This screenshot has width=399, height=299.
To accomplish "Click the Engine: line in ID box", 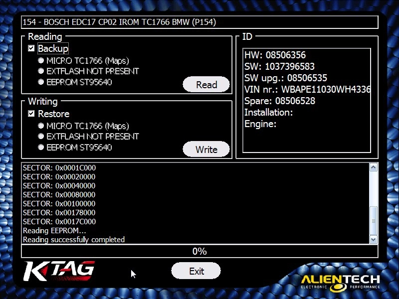I will click(260, 124).
